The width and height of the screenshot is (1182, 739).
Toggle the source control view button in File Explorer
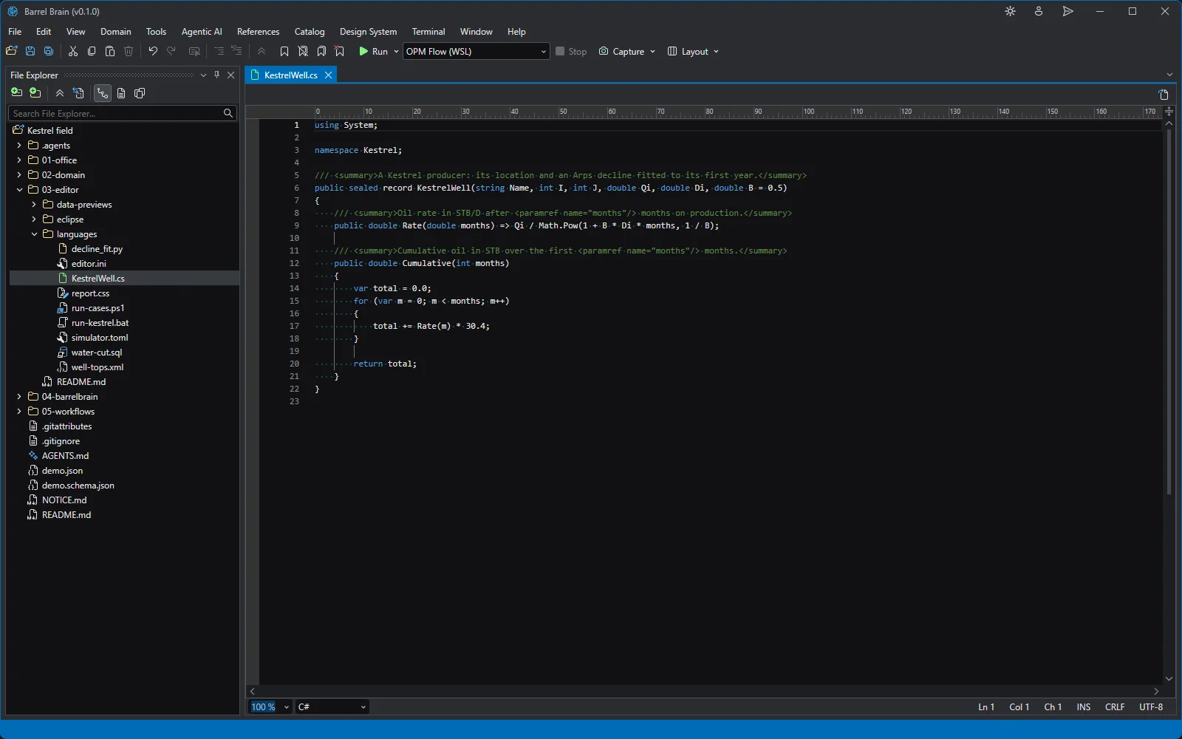pos(102,93)
